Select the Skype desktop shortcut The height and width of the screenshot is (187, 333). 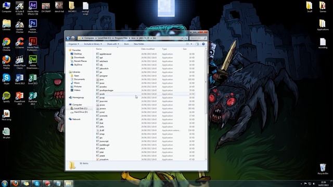[x=6, y=79]
